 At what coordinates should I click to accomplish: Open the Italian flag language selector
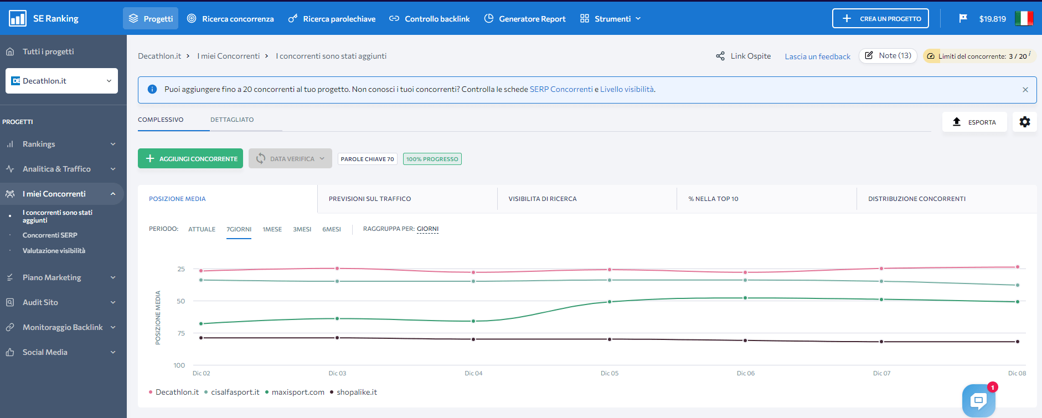(1024, 18)
